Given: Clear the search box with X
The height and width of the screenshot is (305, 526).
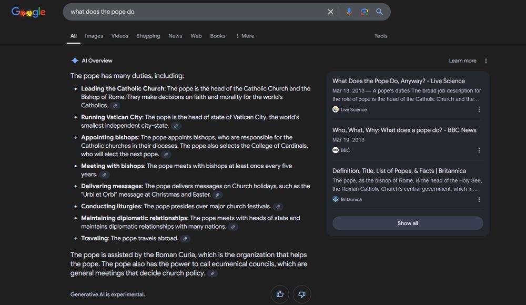Looking at the screenshot, I should [330, 12].
